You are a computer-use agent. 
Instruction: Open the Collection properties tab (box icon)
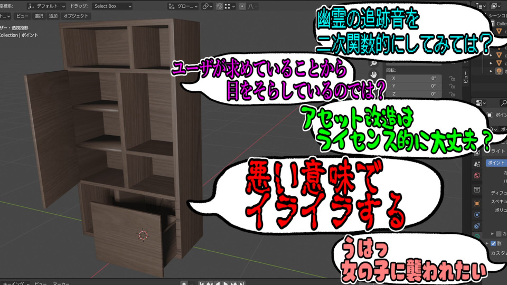coord(477,189)
